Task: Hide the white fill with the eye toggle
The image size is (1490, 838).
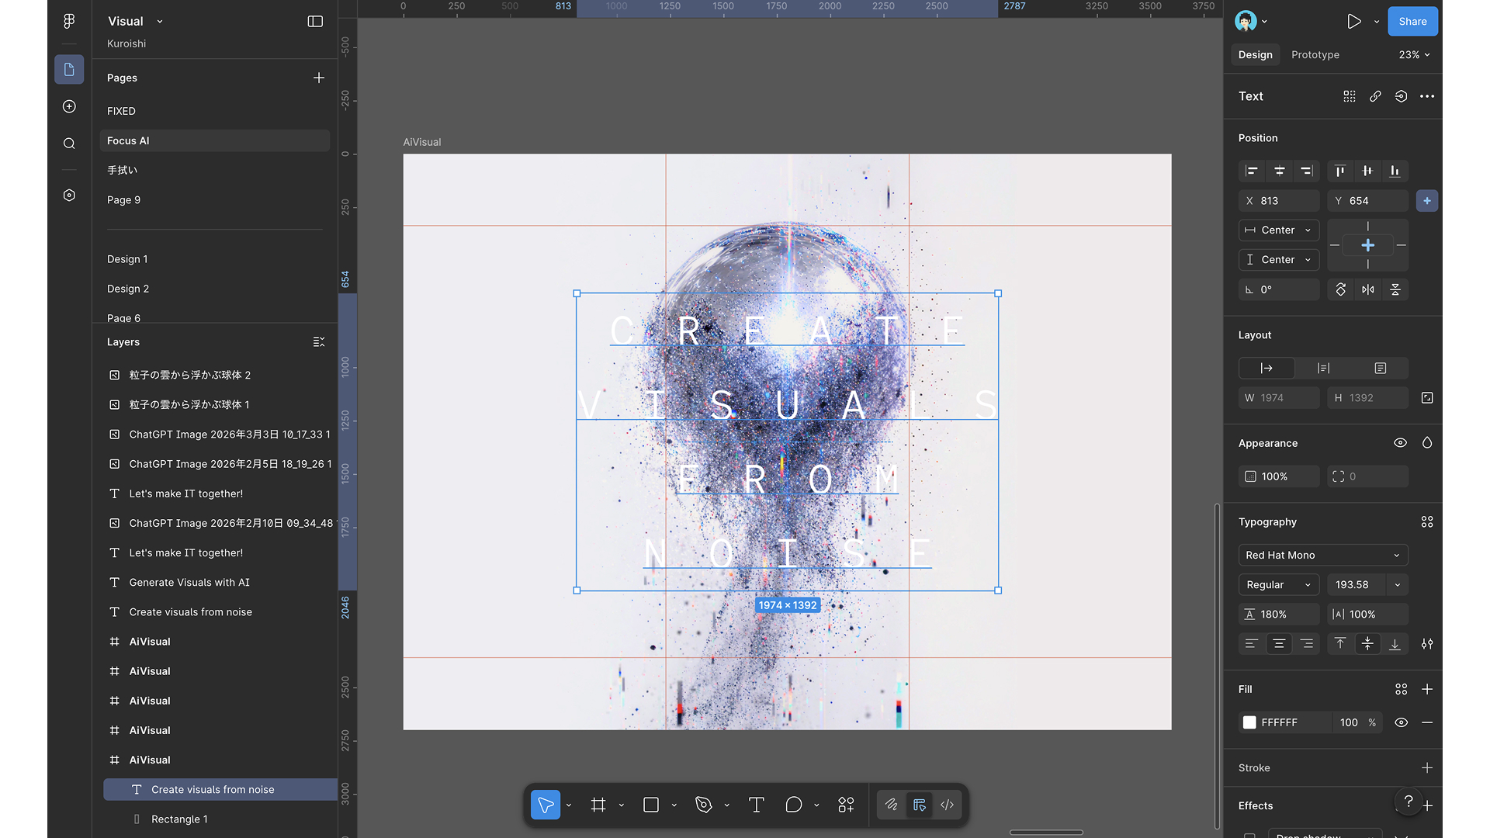Action: (x=1401, y=722)
